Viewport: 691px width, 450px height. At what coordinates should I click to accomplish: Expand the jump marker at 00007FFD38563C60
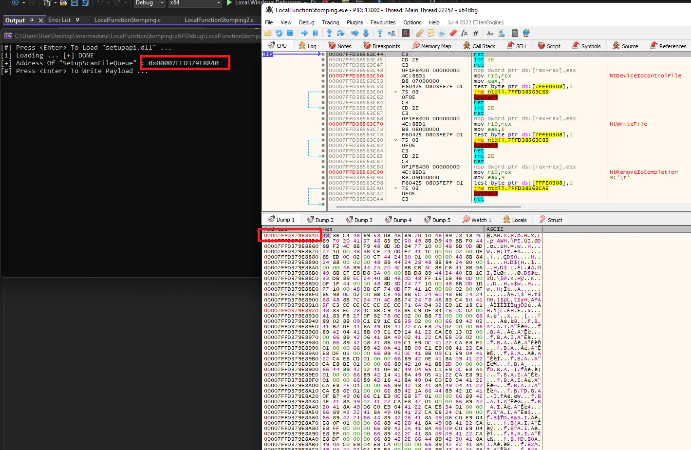tap(396, 92)
